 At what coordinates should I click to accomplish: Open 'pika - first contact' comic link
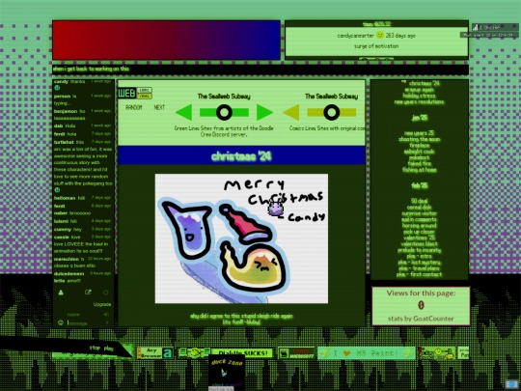click(x=419, y=274)
